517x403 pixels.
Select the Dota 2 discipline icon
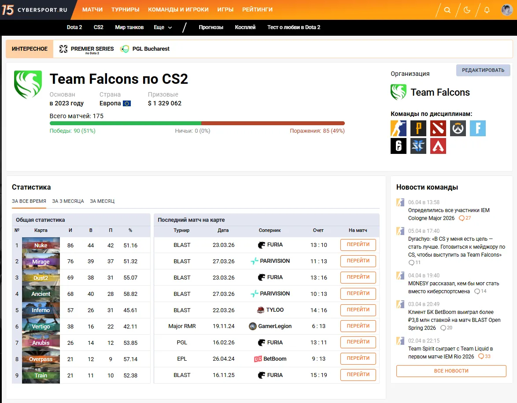tap(438, 128)
